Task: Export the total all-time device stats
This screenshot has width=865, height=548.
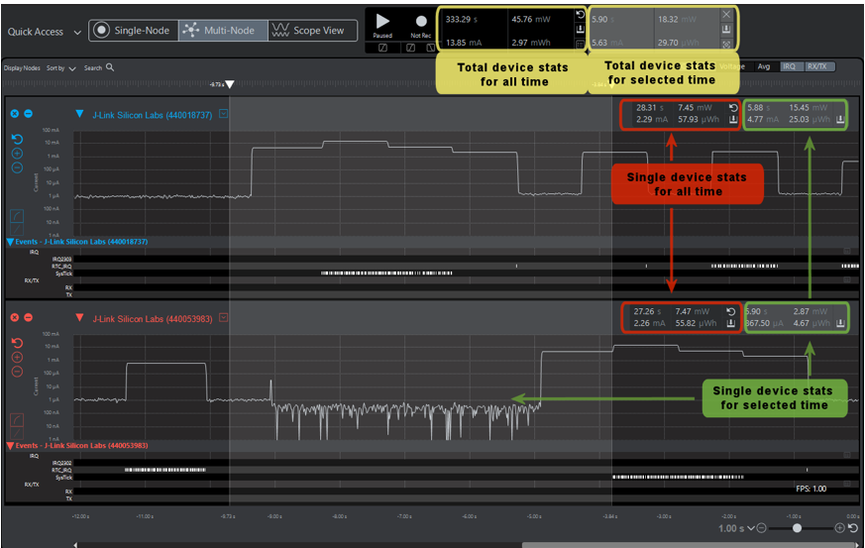Action: pyautogui.click(x=580, y=31)
